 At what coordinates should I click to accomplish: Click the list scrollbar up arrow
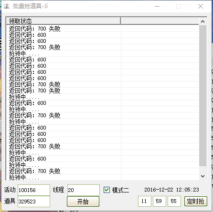click(x=202, y=21)
